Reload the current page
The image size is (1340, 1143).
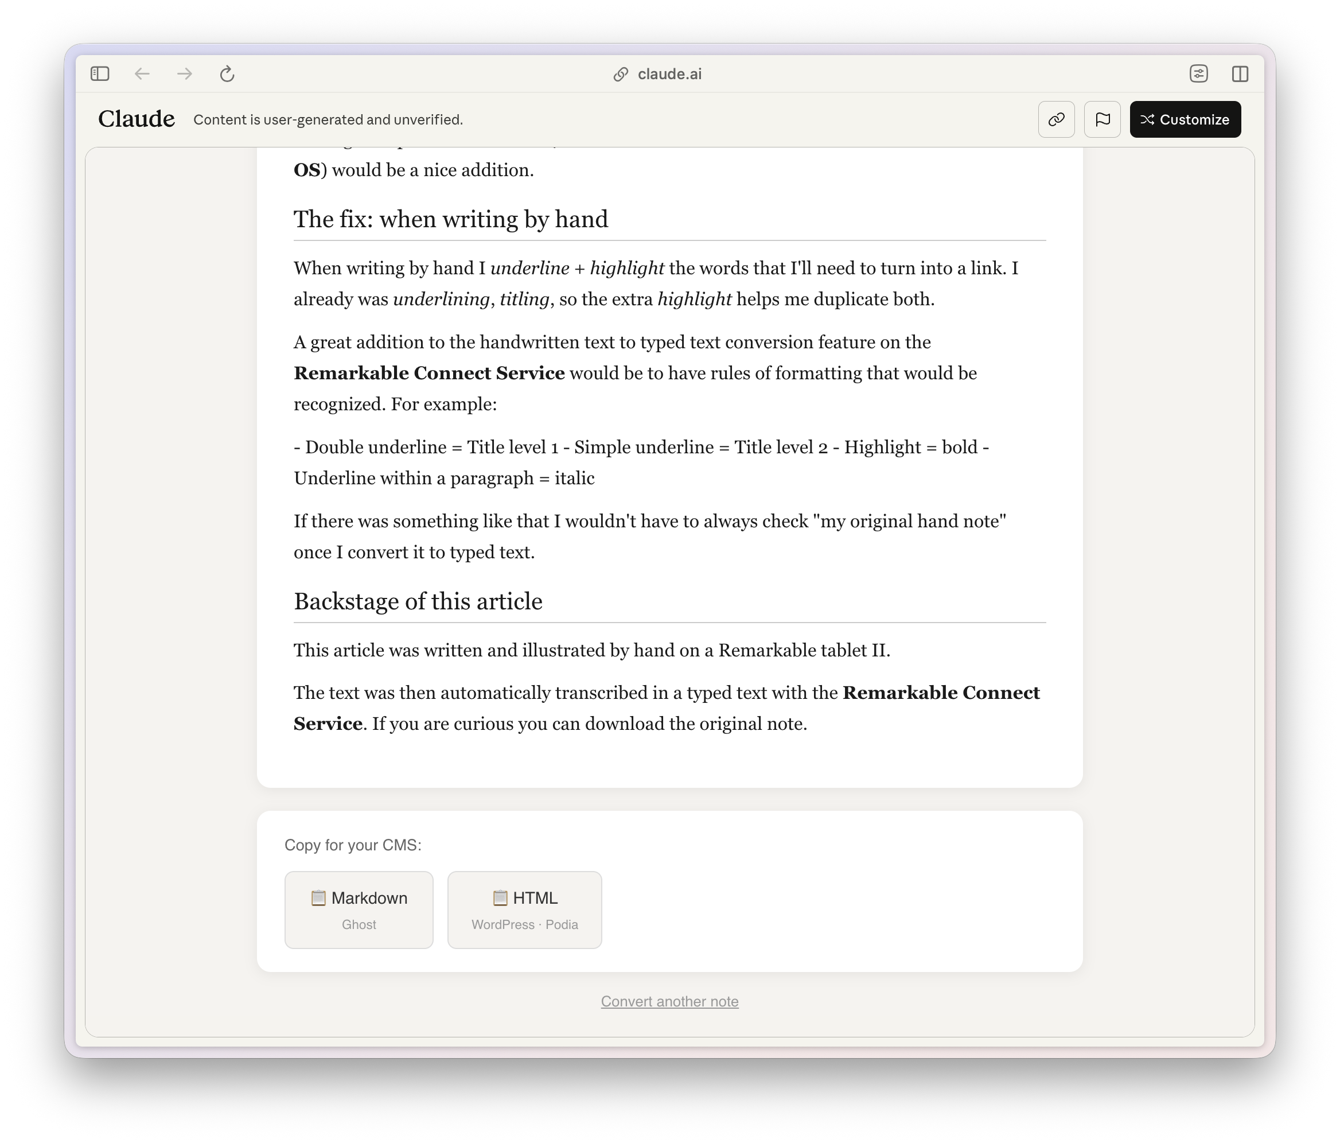coord(227,74)
